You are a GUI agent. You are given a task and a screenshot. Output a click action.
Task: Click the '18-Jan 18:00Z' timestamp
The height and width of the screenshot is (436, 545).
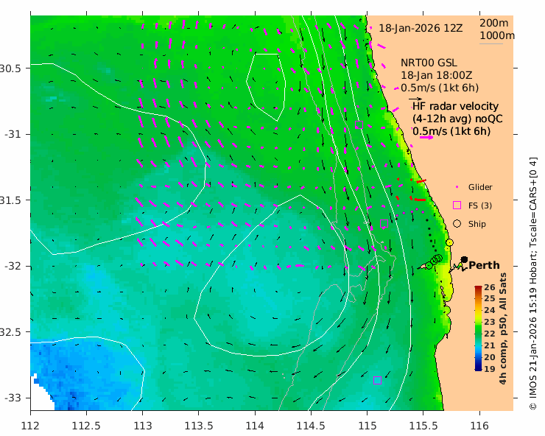tap(437, 75)
